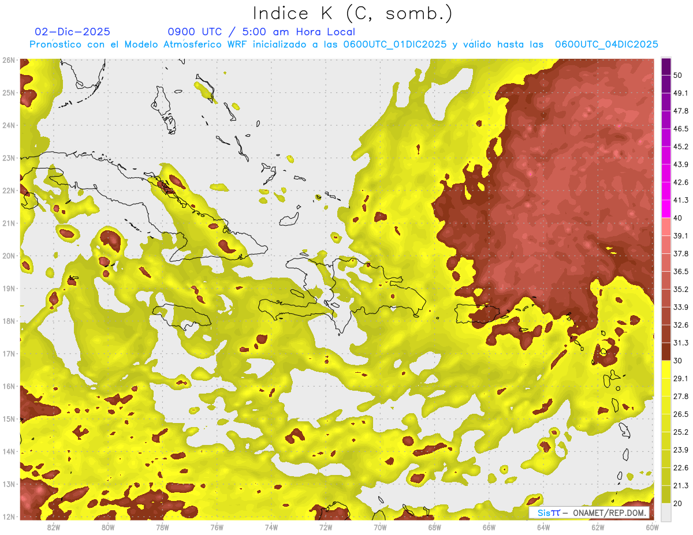
Task: Click the '82W' longitude label
Action: 53,527
